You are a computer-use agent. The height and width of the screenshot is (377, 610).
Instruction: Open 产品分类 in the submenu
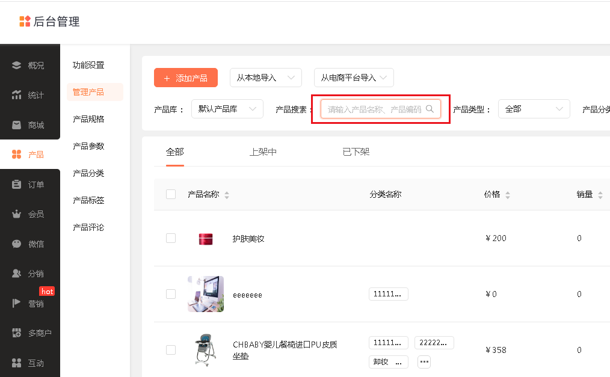[x=88, y=173]
